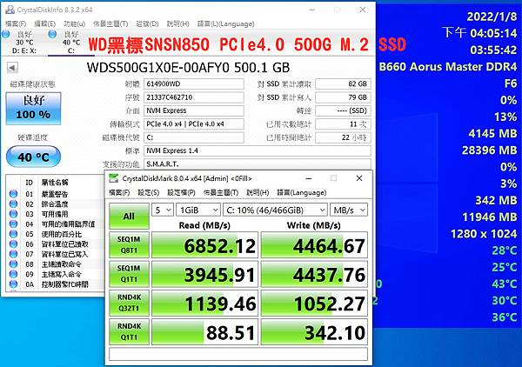Click the status circle for attribute 06
Image resolution: width=522 pixels, height=367 pixels.
pyautogui.click(x=13, y=244)
